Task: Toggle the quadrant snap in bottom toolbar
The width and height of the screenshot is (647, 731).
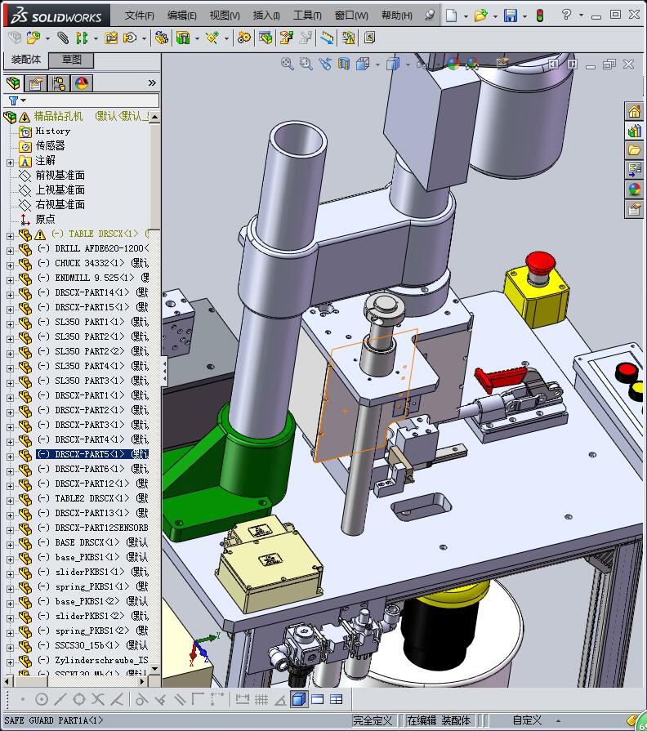Action: point(79,699)
